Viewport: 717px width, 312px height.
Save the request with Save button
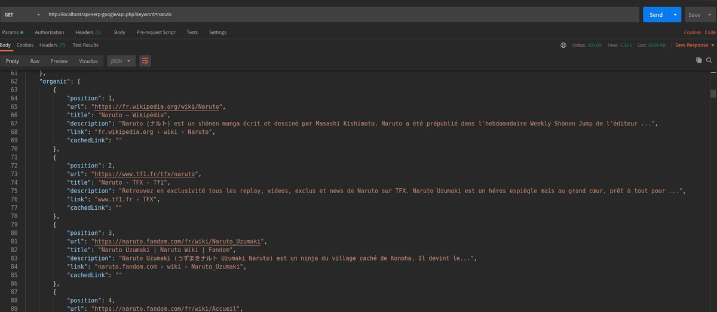[694, 14]
